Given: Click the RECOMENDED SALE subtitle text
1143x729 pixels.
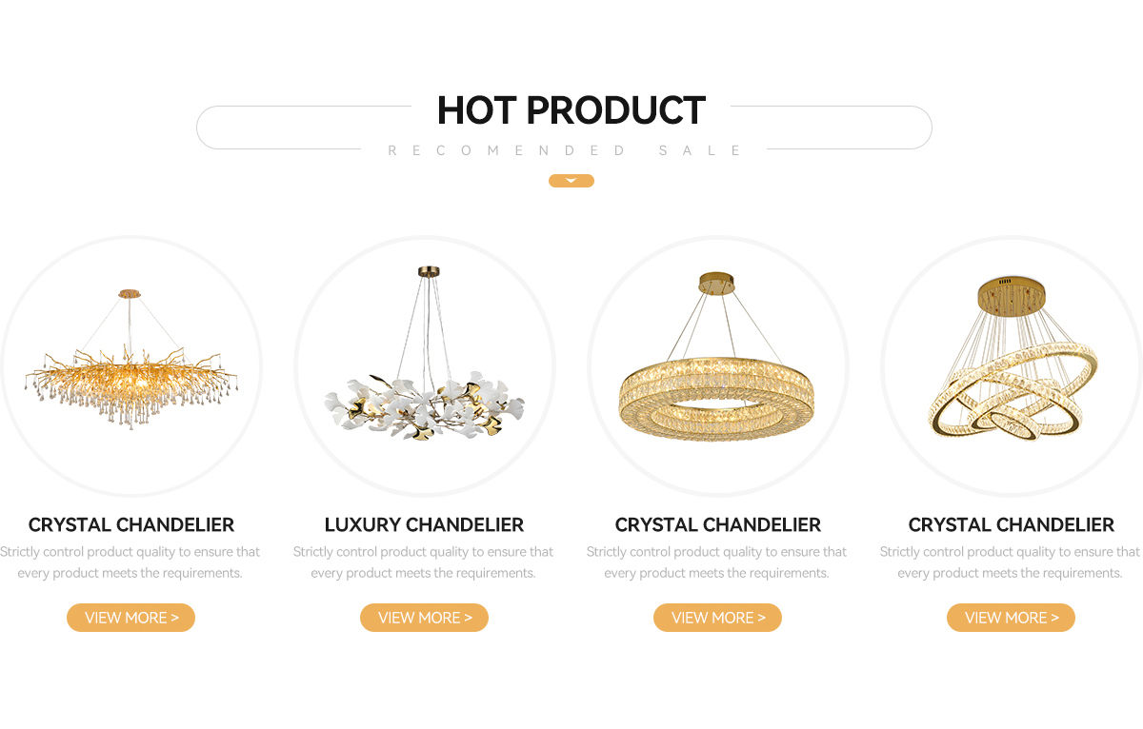Looking at the screenshot, I should 565,150.
